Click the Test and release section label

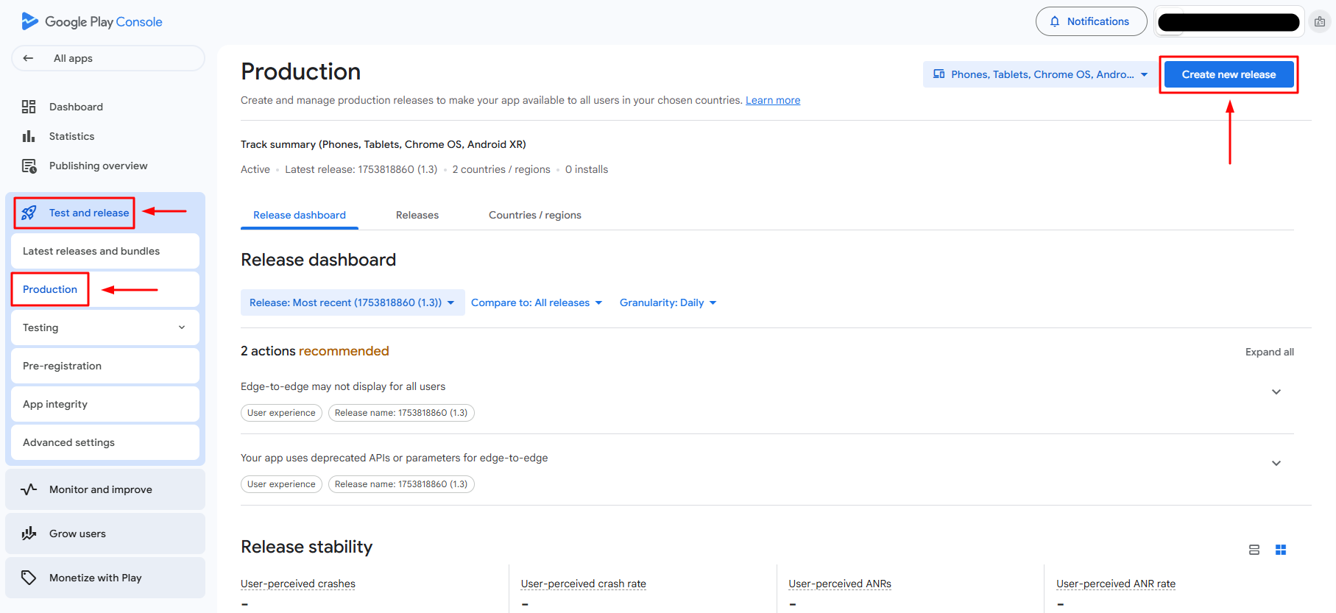tap(89, 213)
